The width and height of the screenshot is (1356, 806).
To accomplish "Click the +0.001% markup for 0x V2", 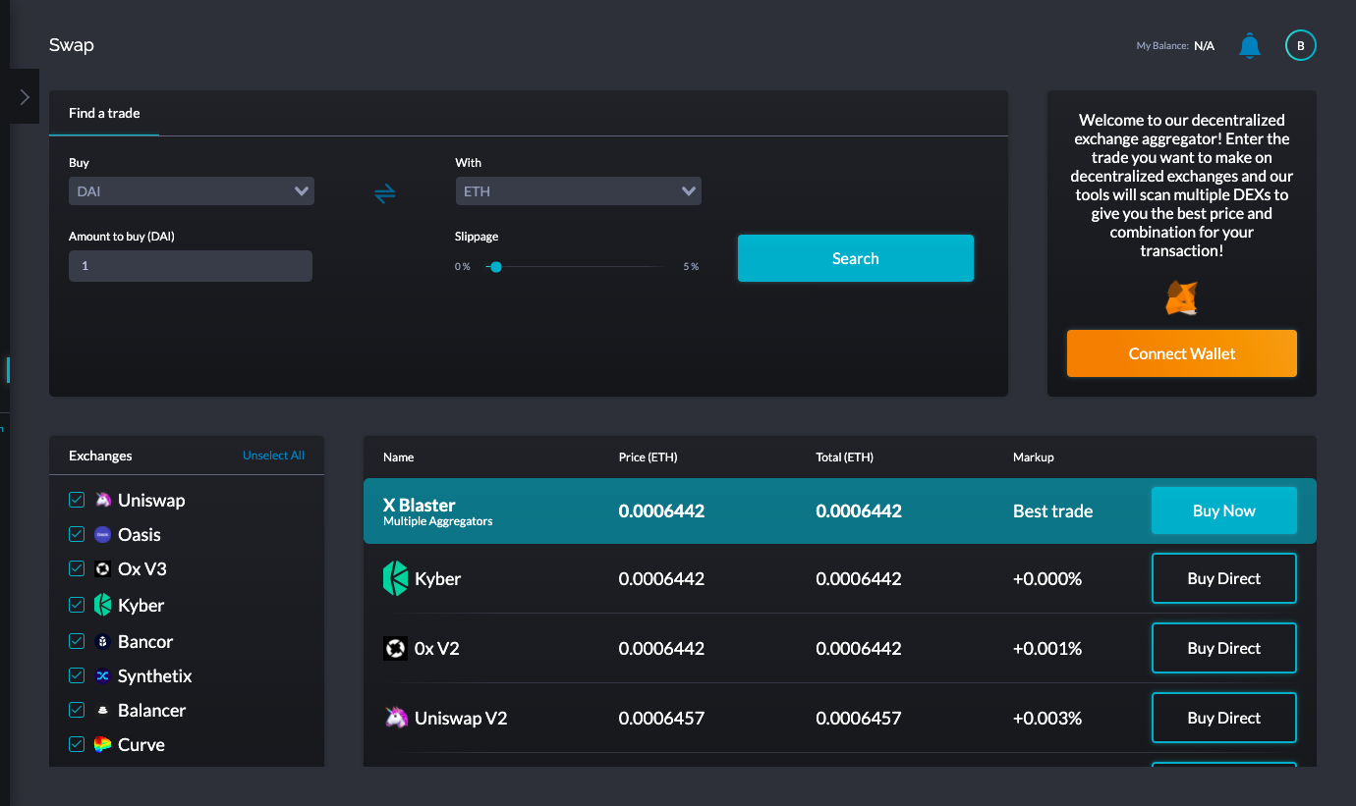I will click(1047, 648).
